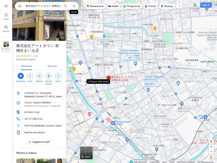Click the pink hotel pin on map
The image size is (217, 163).
coord(90,114)
